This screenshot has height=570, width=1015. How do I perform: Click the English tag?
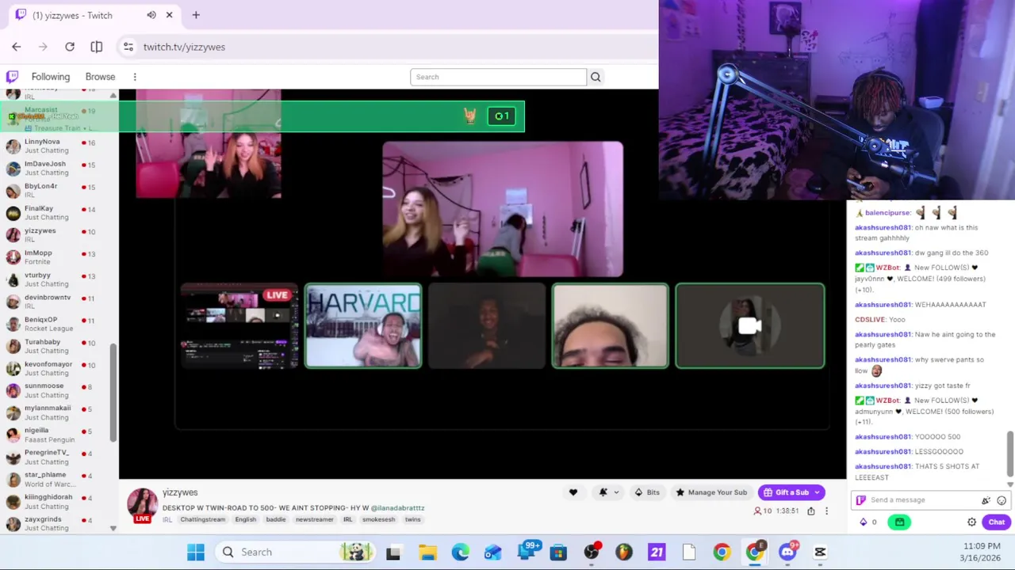coord(246,519)
